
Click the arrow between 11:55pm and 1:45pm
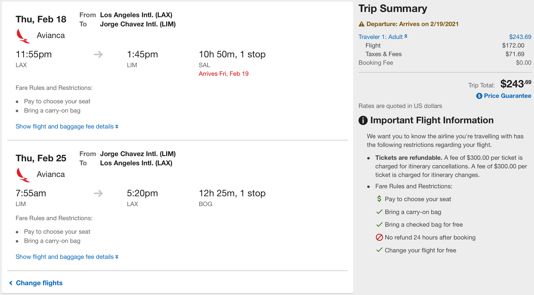click(98, 55)
